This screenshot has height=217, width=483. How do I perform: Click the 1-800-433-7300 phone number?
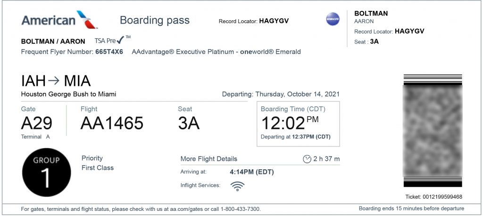(239, 209)
